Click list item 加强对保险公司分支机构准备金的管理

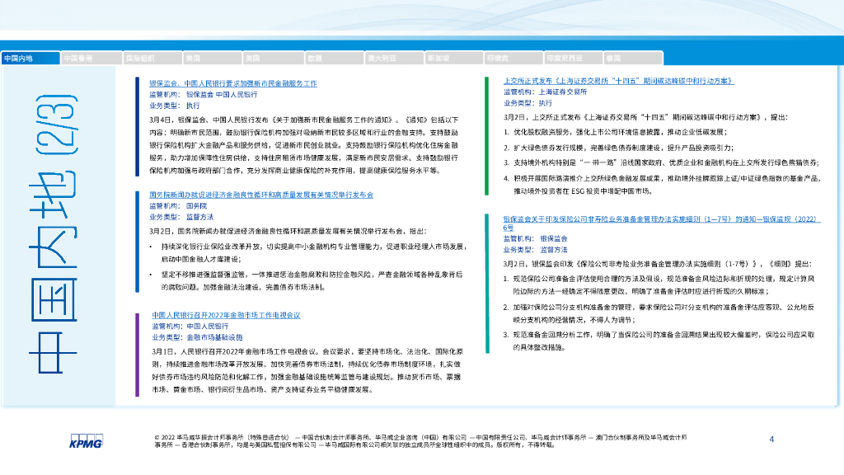[659, 313]
